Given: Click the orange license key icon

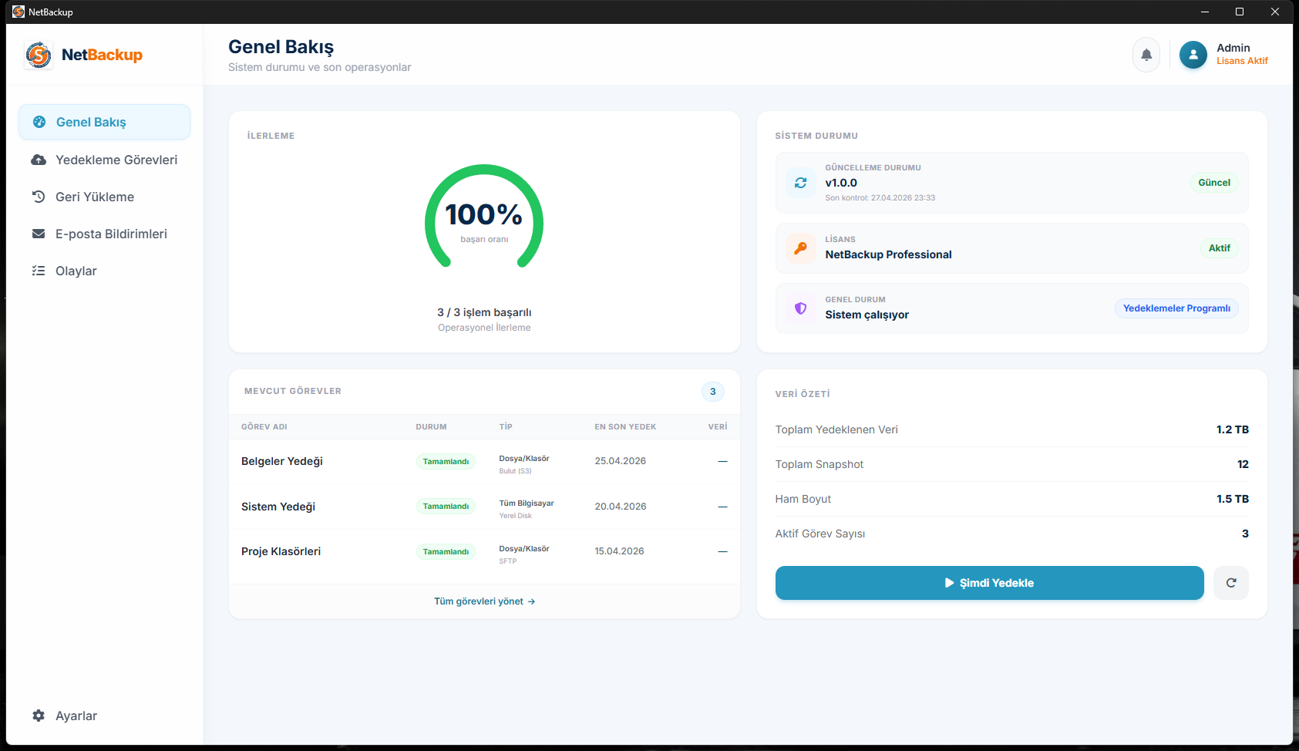Looking at the screenshot, I should 800,248.
